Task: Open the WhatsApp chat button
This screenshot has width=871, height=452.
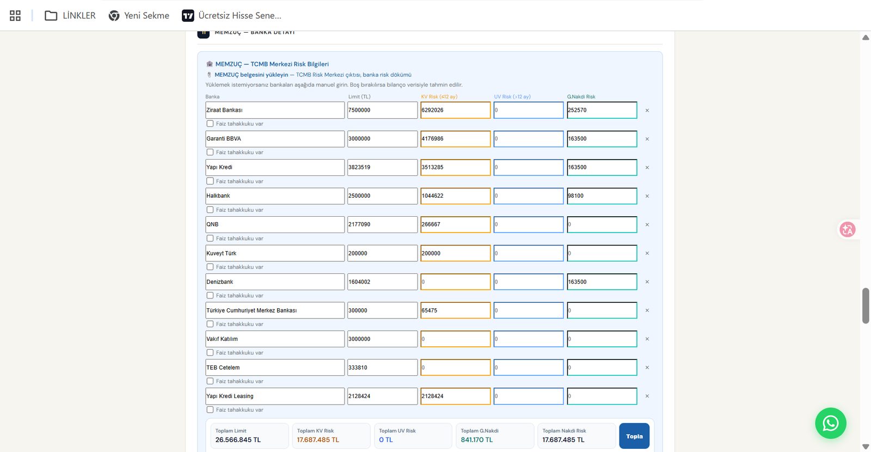Action: (830, 423)
